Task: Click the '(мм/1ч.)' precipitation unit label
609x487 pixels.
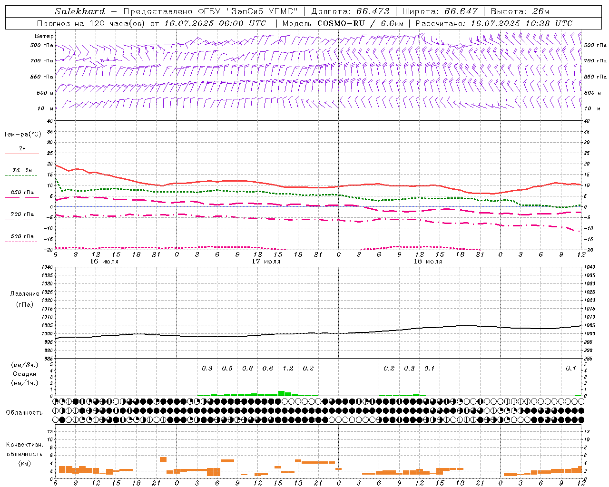Action: pos(25,383)
